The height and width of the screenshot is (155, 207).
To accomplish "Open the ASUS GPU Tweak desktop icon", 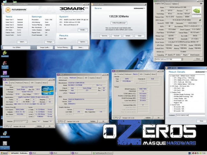I will tap(5, 65).
